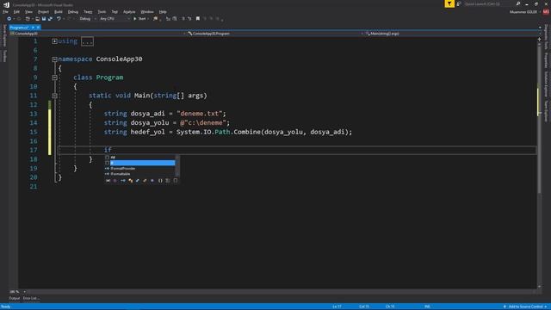Image resolution: width=551 pixels, height=310 pixels.
Task: Click the New Project toolbar icon
Action: click(28, 19)
